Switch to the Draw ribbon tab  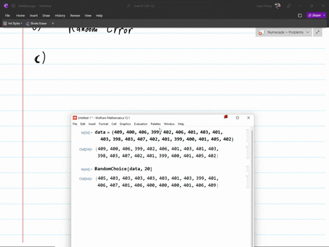coord(46,16)
